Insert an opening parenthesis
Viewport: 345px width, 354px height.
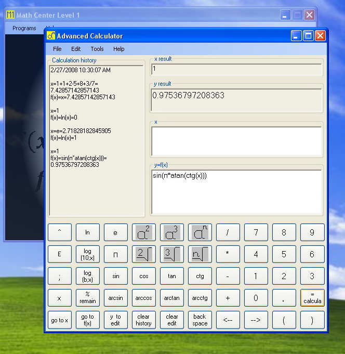pos(284,320)
